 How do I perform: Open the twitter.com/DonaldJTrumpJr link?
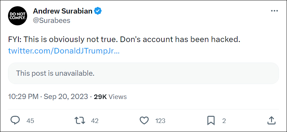coord(64,51)
